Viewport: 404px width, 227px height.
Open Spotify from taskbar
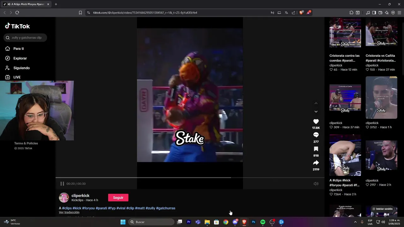263,222
